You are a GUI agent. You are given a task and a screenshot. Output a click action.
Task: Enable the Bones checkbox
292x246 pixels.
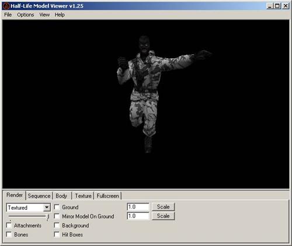9,234
